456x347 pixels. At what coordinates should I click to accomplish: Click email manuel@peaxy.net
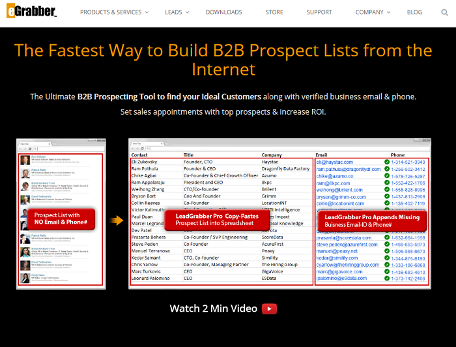[x=337, y=251]
